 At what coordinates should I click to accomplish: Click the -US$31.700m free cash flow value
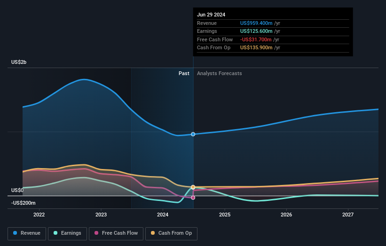coord(256,39)
